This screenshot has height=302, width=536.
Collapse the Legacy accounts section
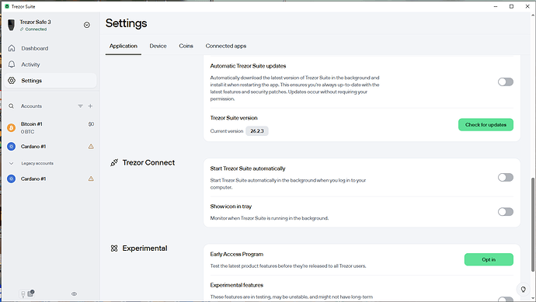(x=12, y=163)
